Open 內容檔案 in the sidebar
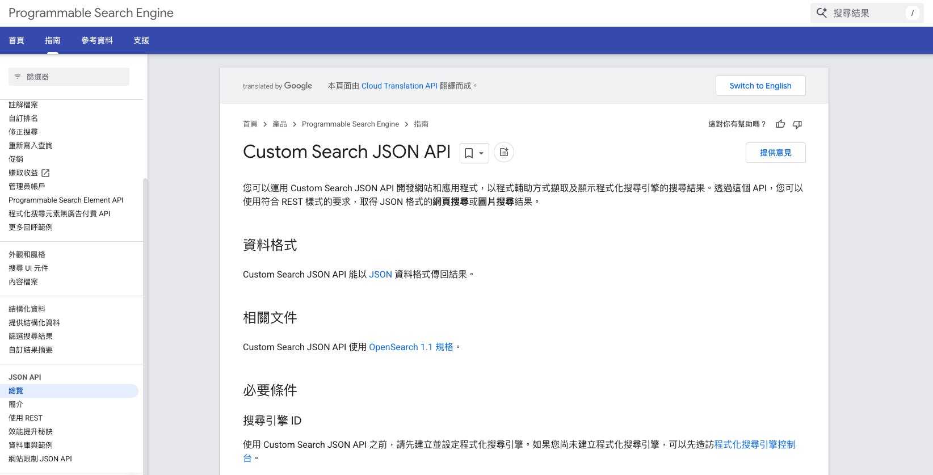This screenshot has width=933, height=475. tap(23, 282)
